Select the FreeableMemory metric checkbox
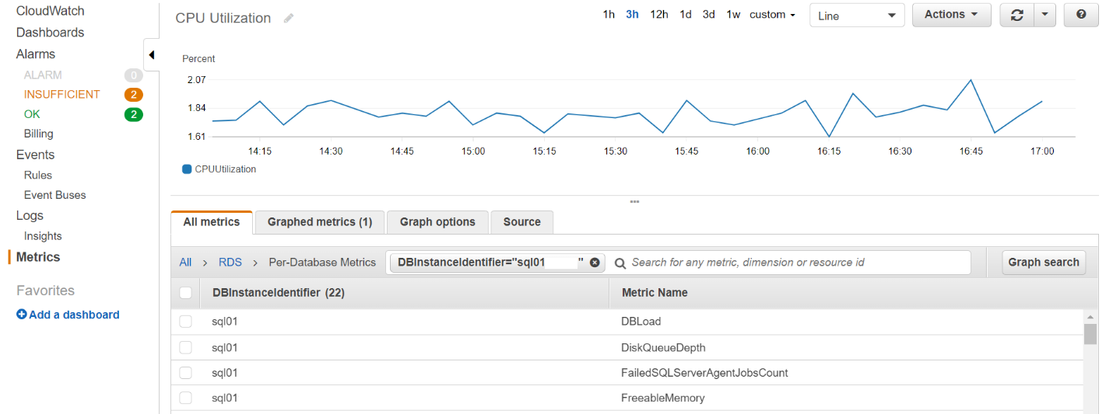 tap(185, 398)
